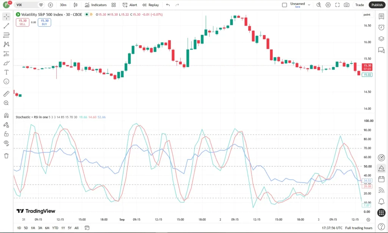The image size is (388, 233).
Task: Open the user profile avatar menu
Action: [6, 5]
